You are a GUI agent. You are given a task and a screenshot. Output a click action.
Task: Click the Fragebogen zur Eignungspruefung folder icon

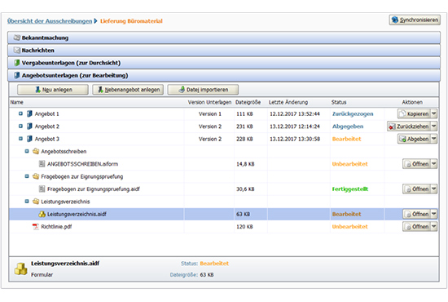click(x=36, y=176)
